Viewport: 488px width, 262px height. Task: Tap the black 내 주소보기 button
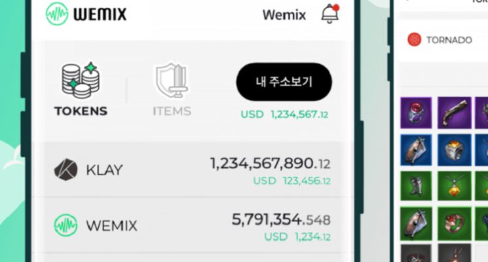[284, 82]
